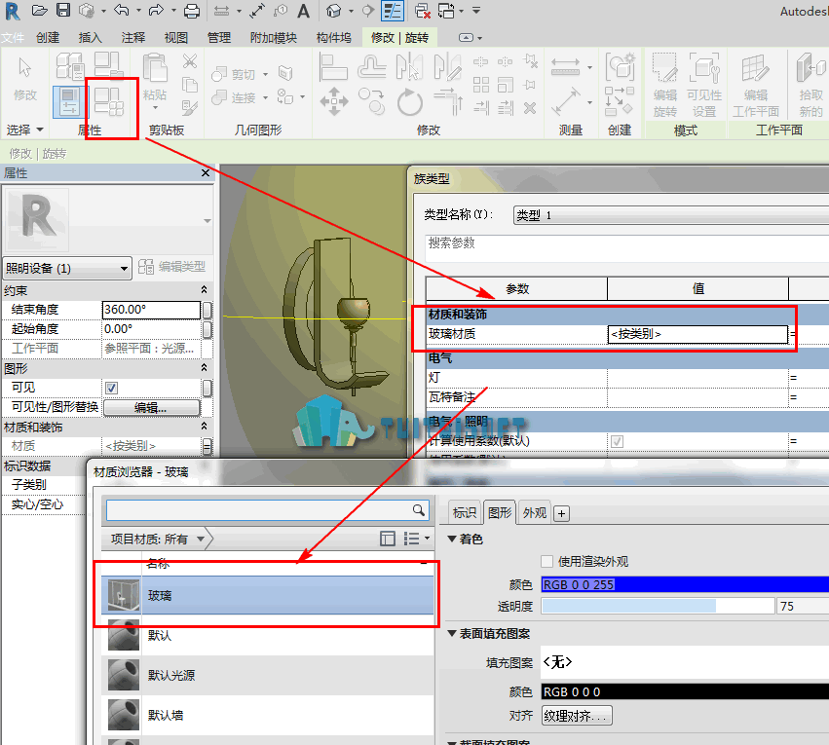Screen dimensions: 829x745
Task: Choose the Offset tool in the ribbon
Action: click(x=372, y=67)
